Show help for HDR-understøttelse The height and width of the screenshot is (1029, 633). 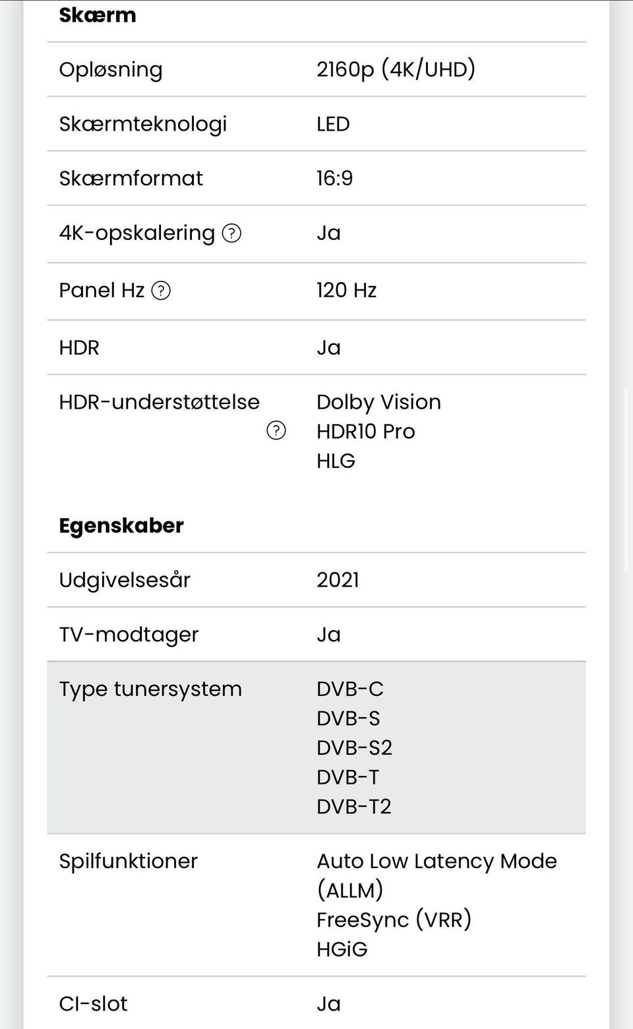coord(276,430)
